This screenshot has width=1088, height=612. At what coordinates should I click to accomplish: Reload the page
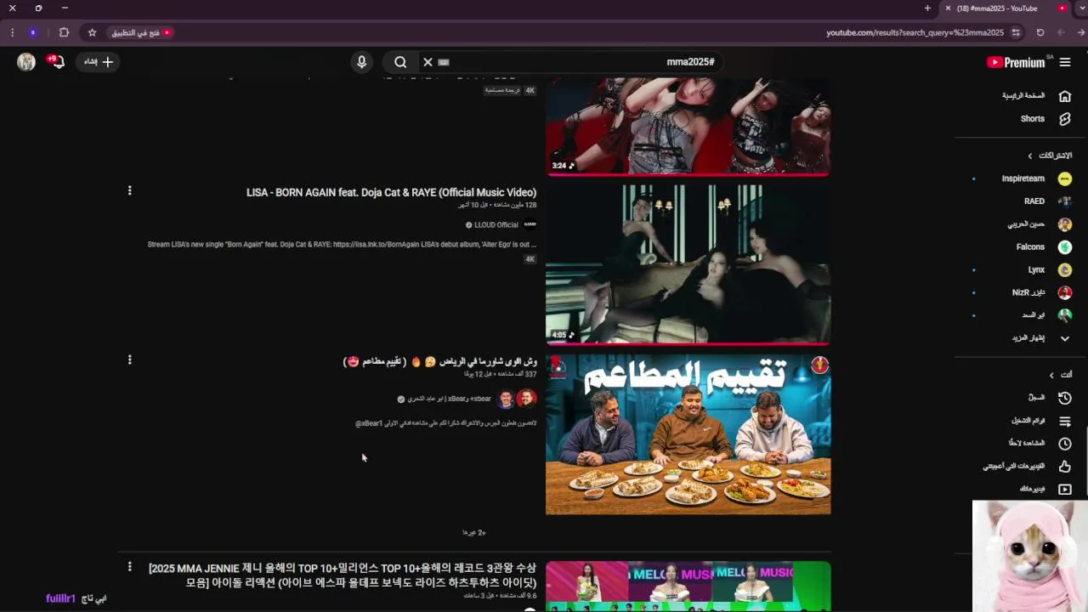coord(1040,32)
